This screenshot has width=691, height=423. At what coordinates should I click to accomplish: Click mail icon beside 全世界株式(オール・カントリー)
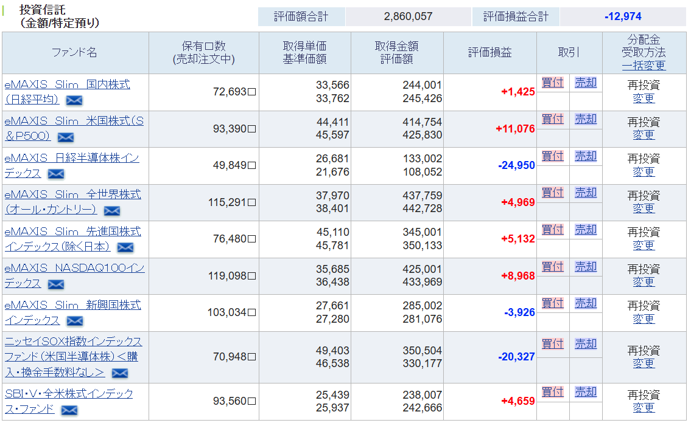112,211
